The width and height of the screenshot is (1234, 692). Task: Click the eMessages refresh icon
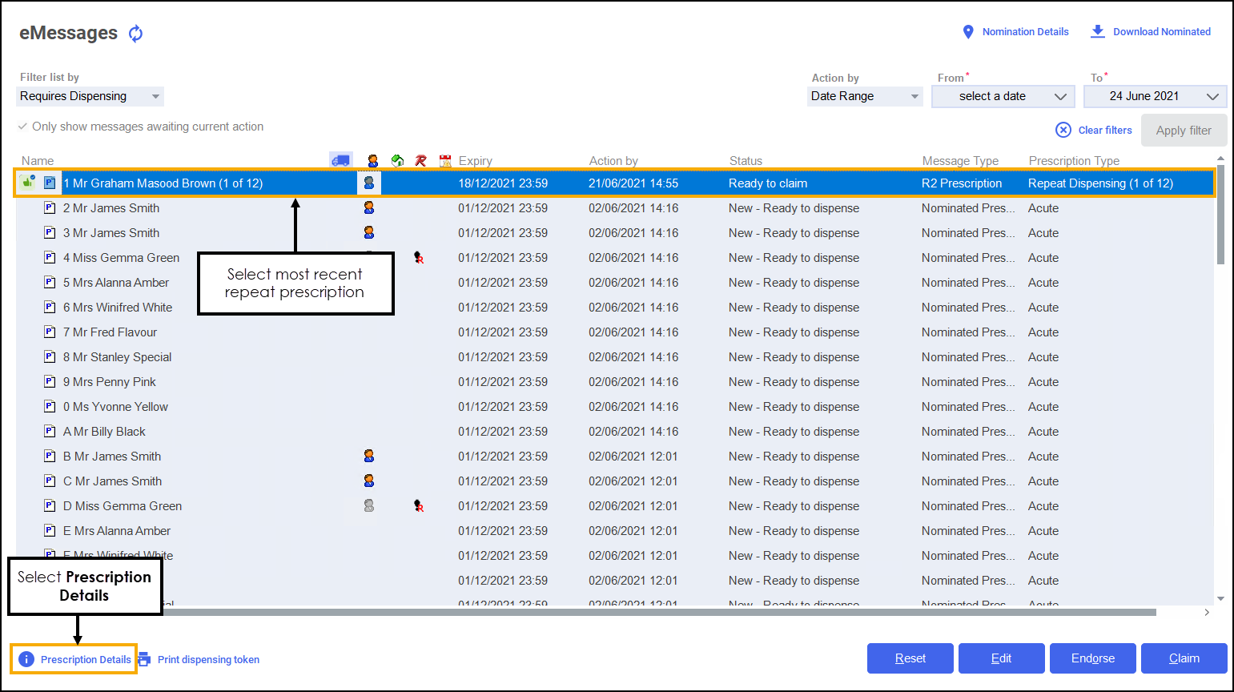(x=136, y=33)
